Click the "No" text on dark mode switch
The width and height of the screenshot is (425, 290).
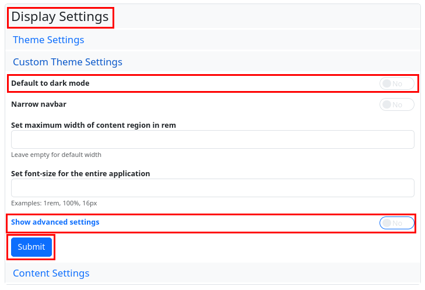398,83
